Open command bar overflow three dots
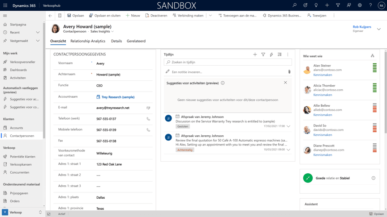Viewport: 387px width, 217px height. pos(334,16)
